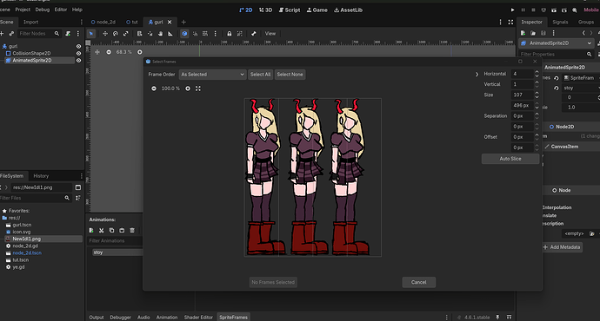Viewport: 600px width, 321px height.
Task: Open the History tab in FileSystem dock
Action: [x=41, y=176]
